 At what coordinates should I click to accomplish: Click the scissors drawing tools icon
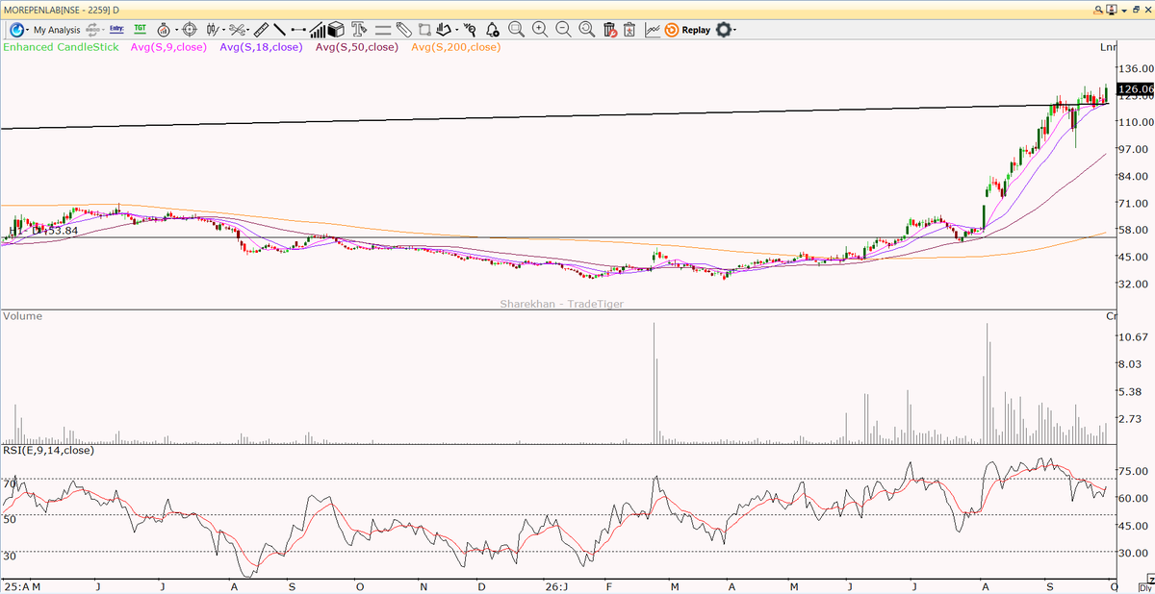[x=236, y=30]
